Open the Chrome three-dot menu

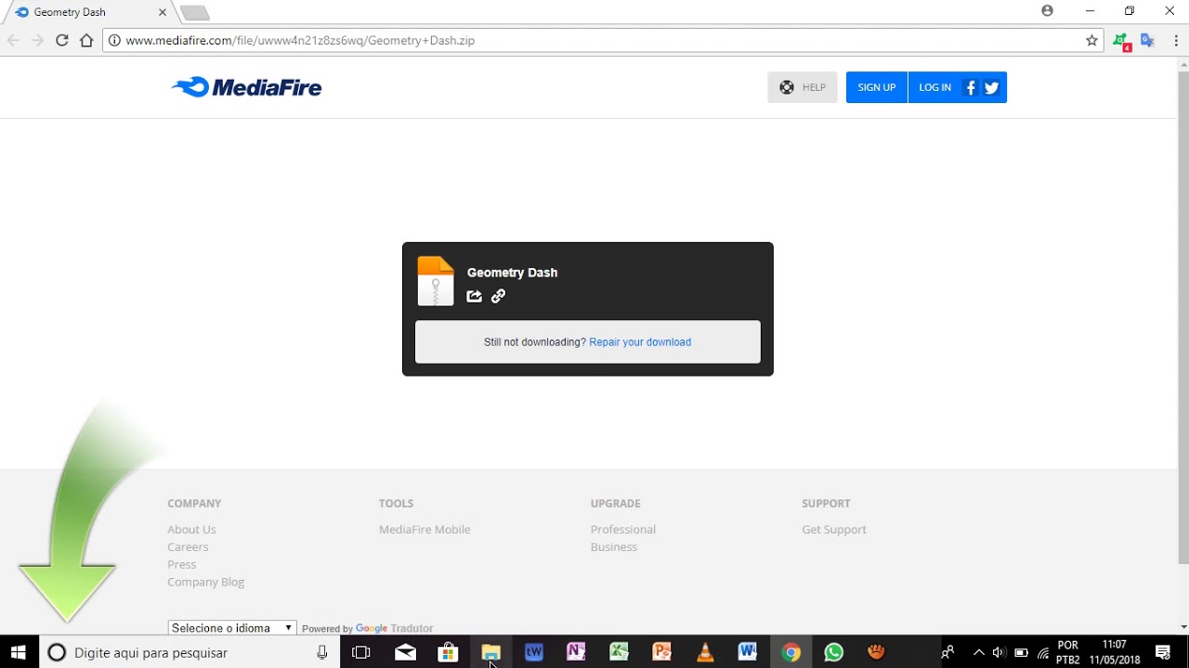point(1176,40)
